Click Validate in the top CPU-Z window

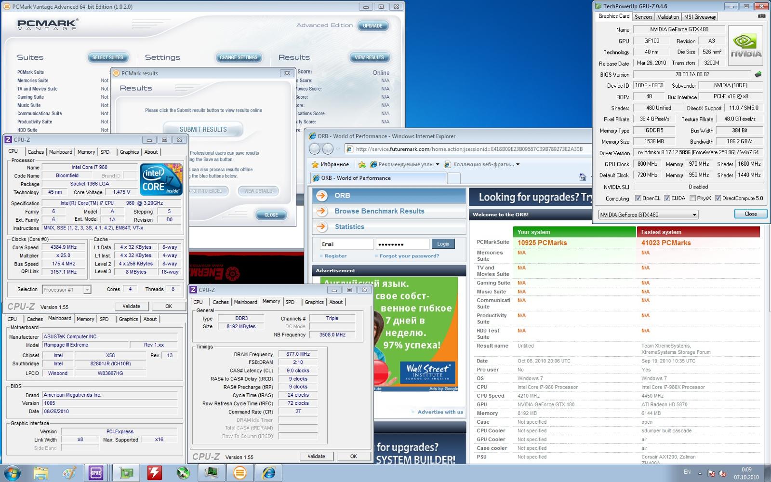(131, 306)
